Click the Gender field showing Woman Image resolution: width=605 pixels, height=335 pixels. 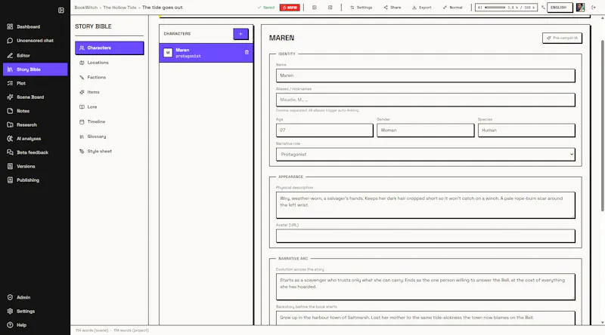tap(425, 130)
